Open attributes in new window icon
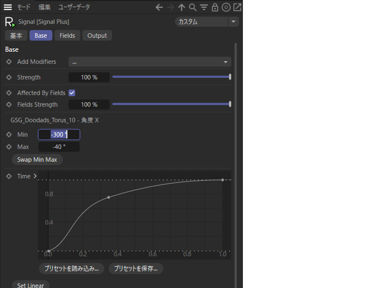390x288 pixels. click(237, 7)
